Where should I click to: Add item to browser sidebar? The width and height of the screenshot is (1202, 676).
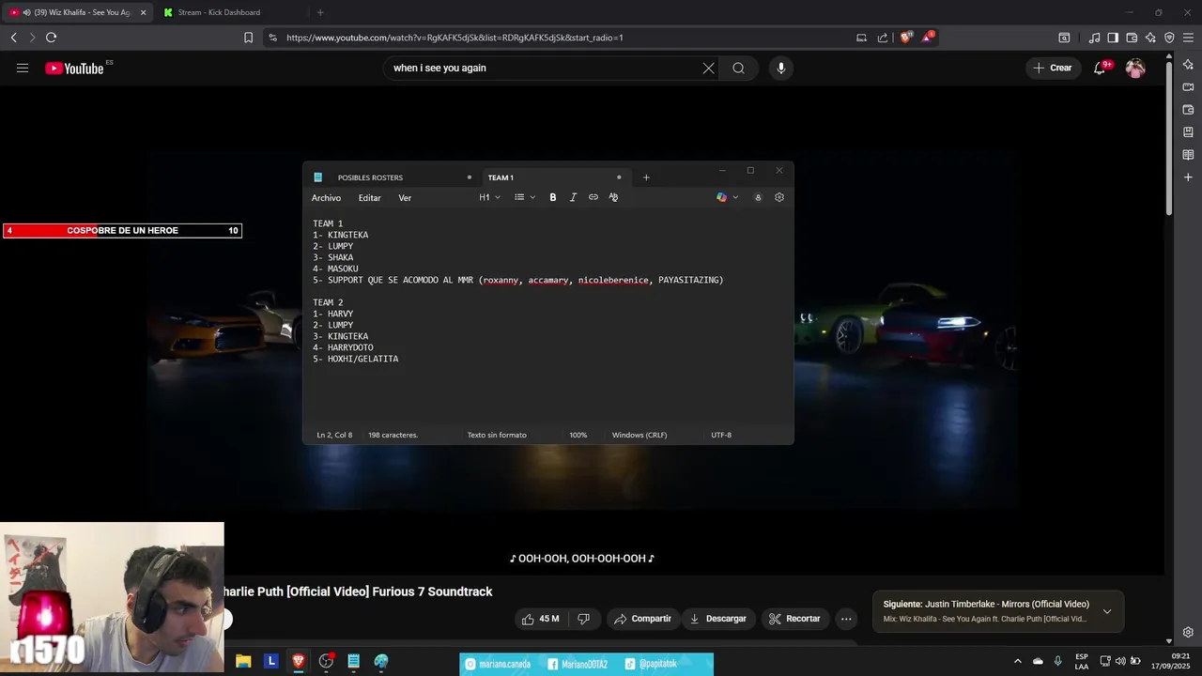(x=1188, y=177)
